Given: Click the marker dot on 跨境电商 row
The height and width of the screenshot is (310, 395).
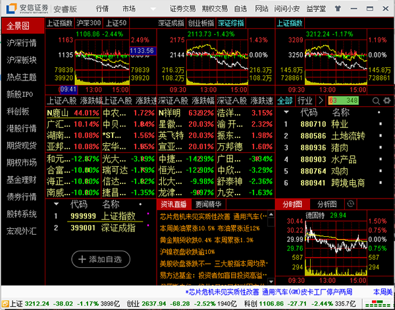Looking at the screenshot, I should click(381, 183).
